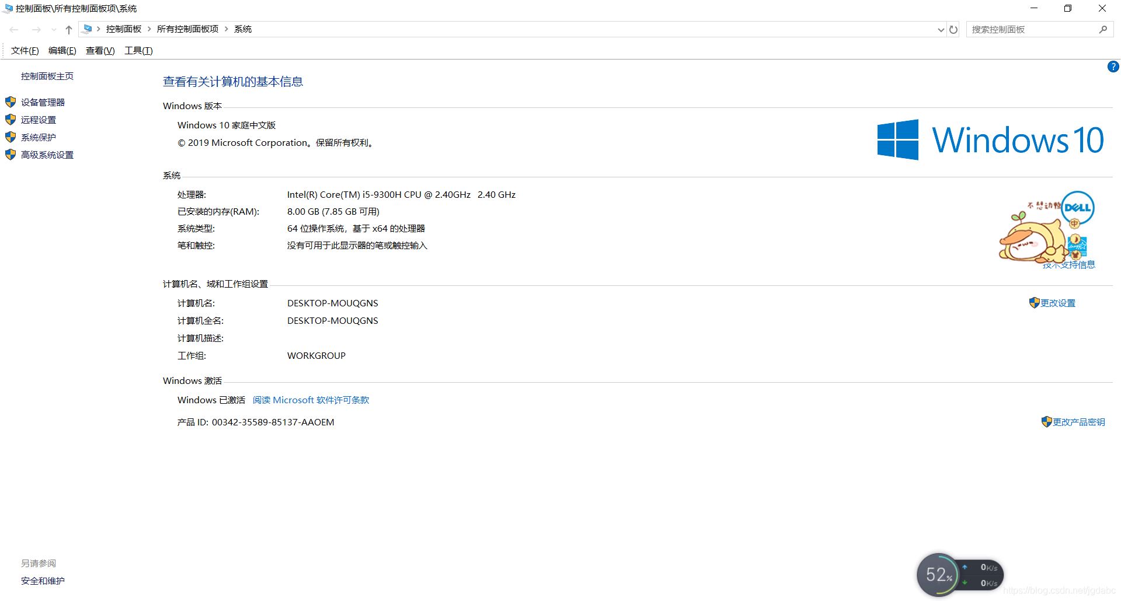Click the 8.00 GB RAM value
The width and height of the screenshot is (1121, 601).
coord(333,212)
